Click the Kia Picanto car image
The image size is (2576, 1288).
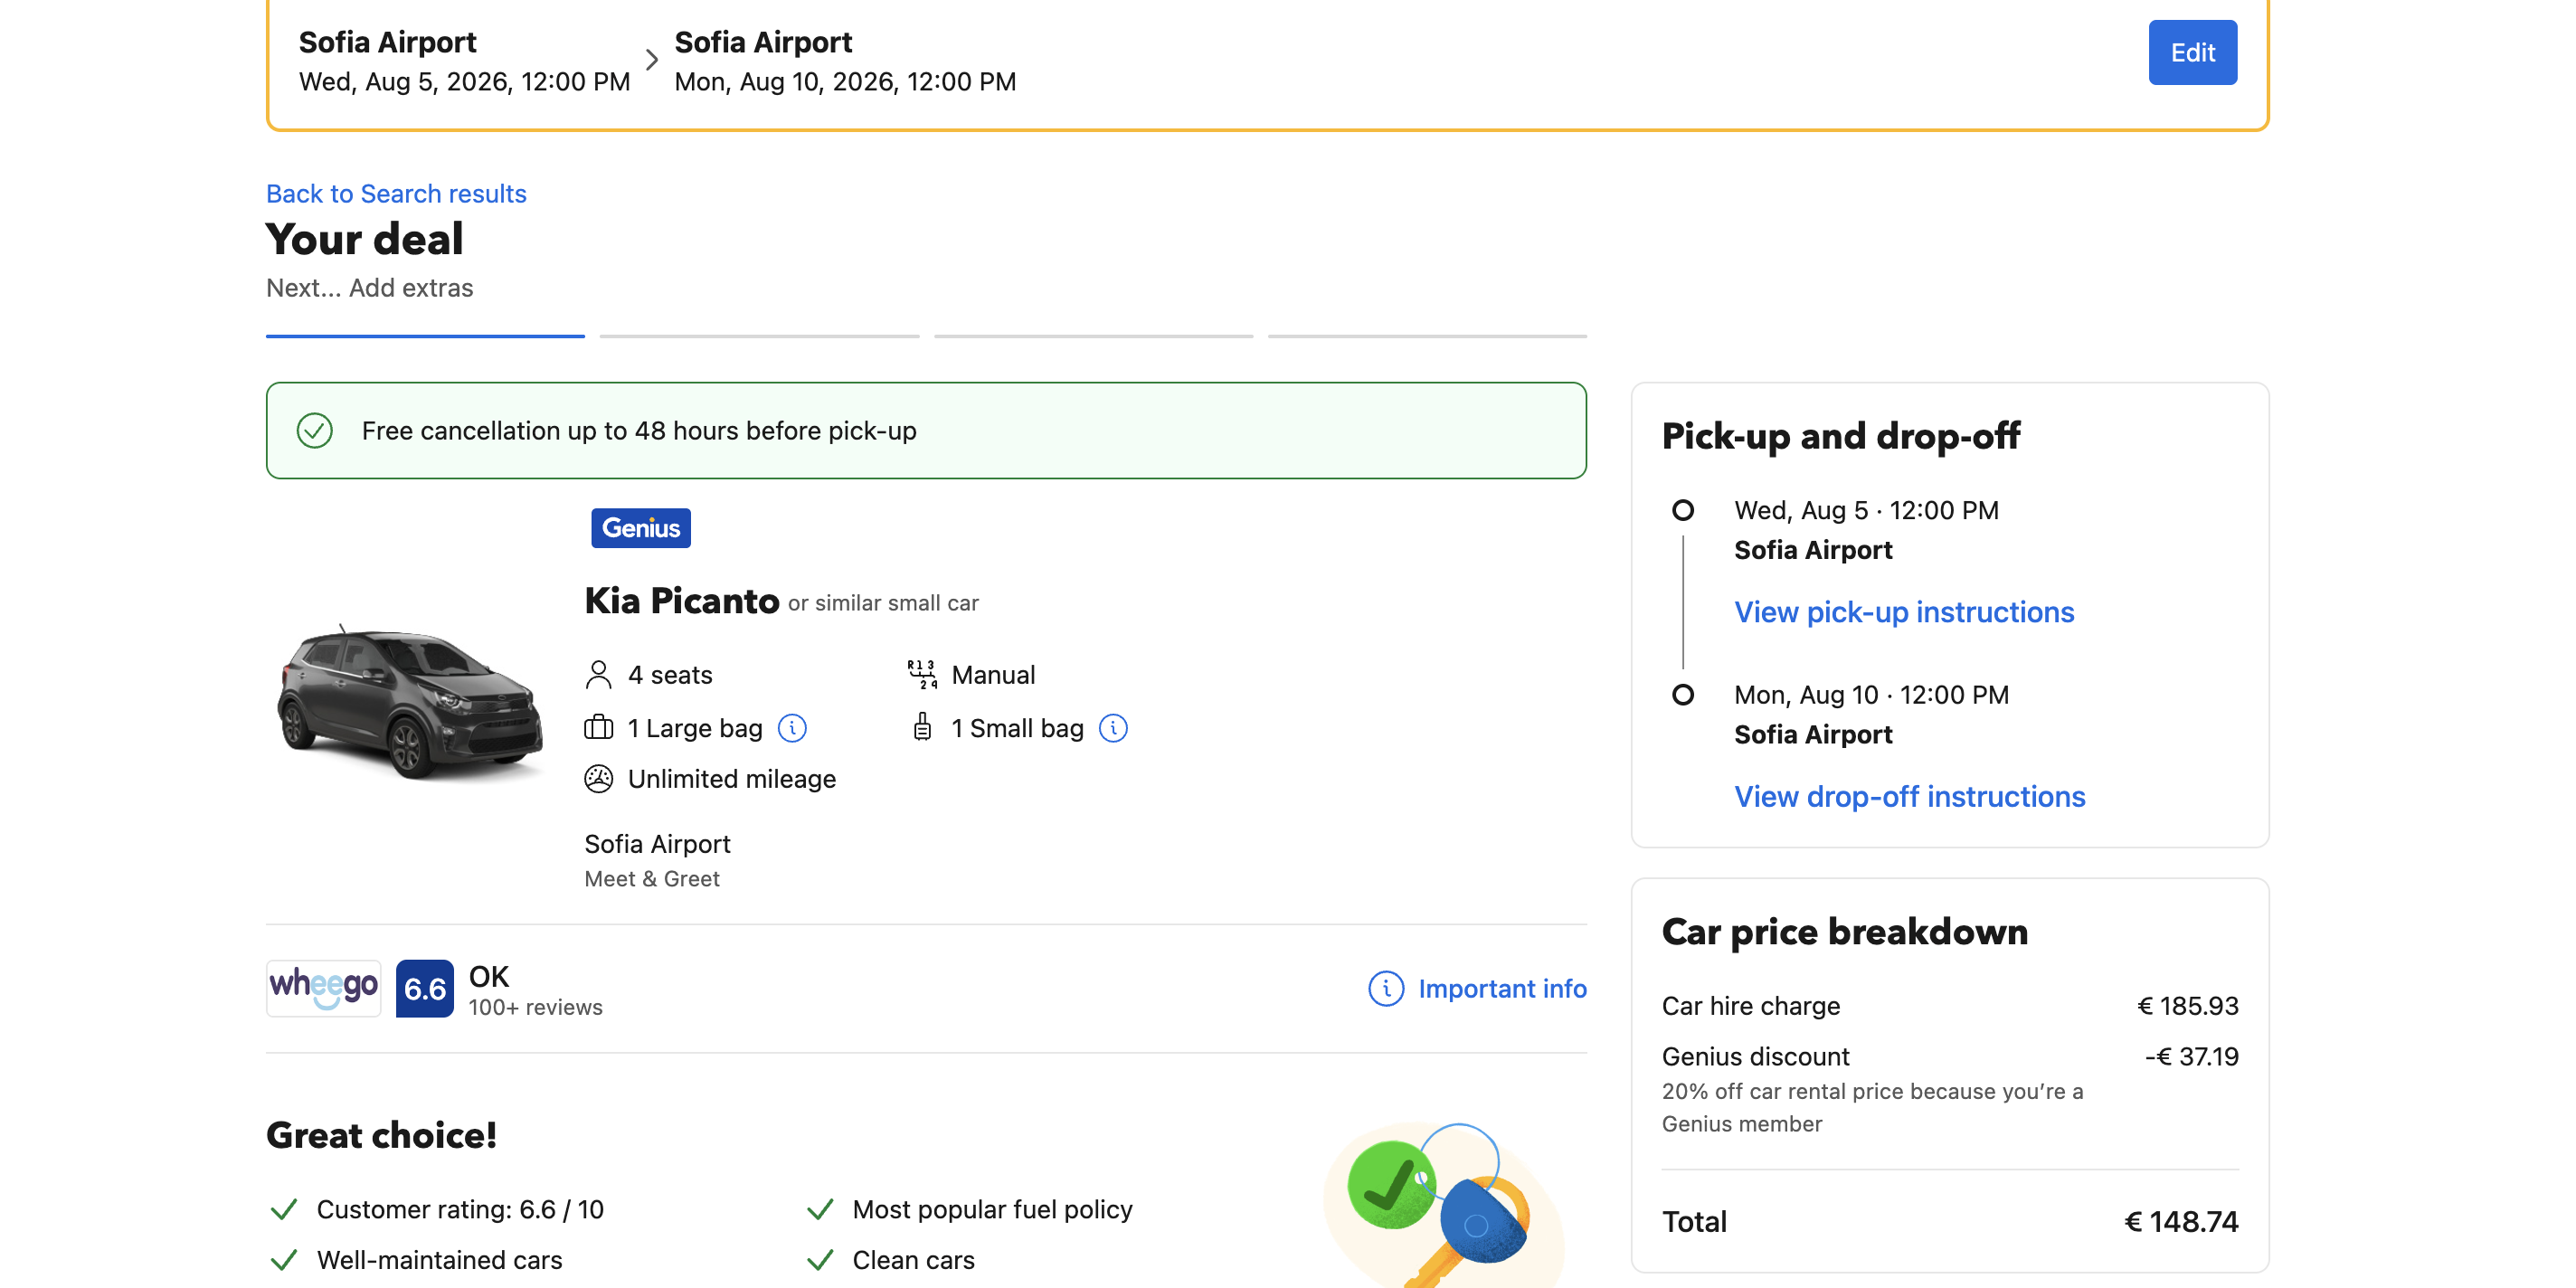click(x=410, y=703)
